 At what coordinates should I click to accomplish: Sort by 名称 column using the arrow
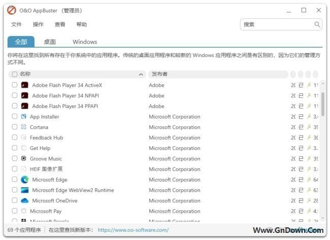tap(141, 74)
